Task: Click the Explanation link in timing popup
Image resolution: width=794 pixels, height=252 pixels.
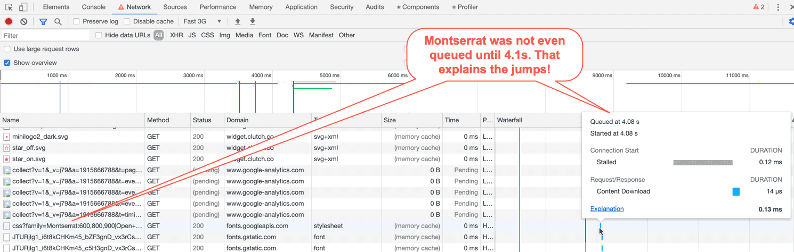Action: point(606,209)
